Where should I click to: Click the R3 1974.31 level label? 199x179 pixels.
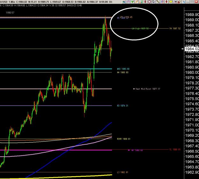click(x=123, y=106)
